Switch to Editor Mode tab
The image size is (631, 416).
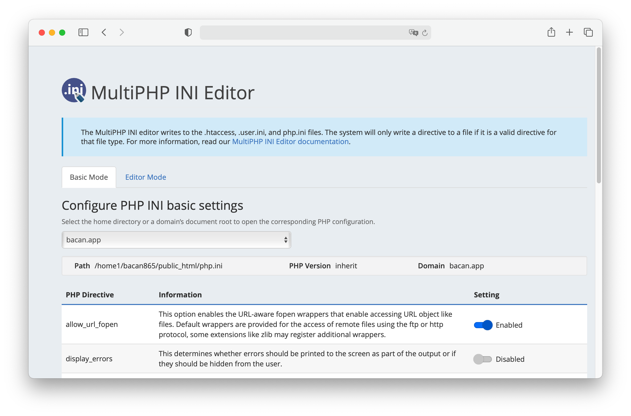point(146,177)
